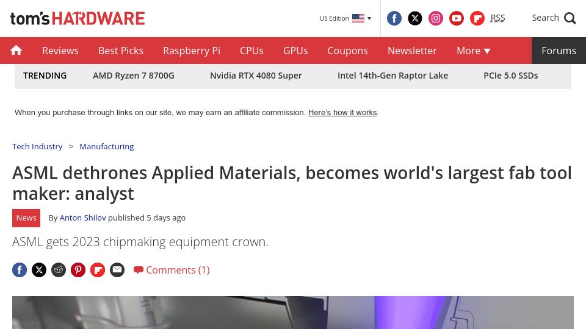Screen dimensions: 586x329
Task: Open trending Intel 14th-Gen Raptor Lake
Action: click(x=392, y=76)
